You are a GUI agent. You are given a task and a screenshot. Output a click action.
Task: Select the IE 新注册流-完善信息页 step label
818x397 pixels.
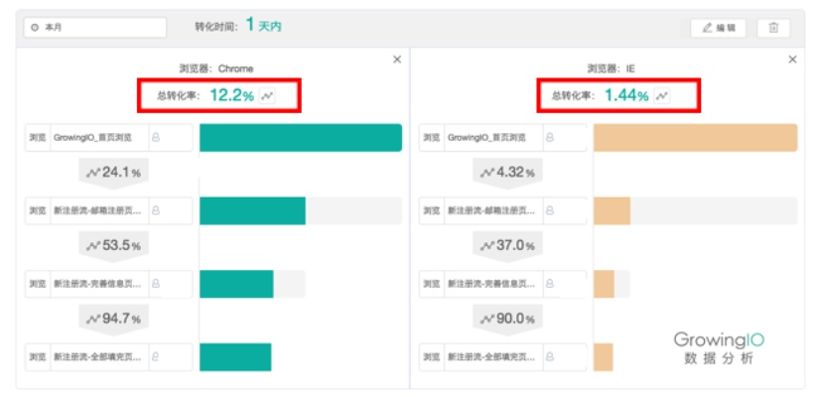[x=492, y=283]
